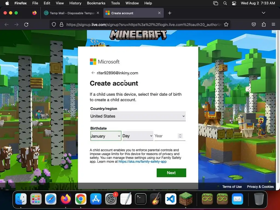Launch Safari from the dock

51,199
